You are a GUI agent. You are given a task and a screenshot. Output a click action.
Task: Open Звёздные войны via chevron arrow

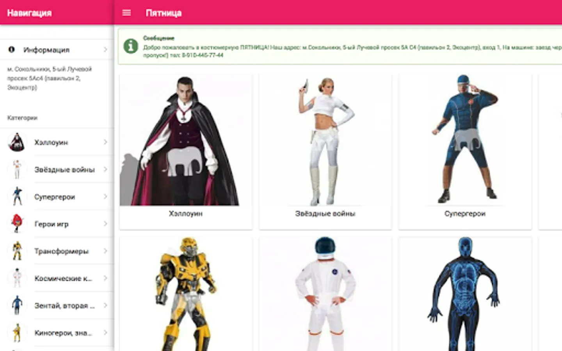105,169
